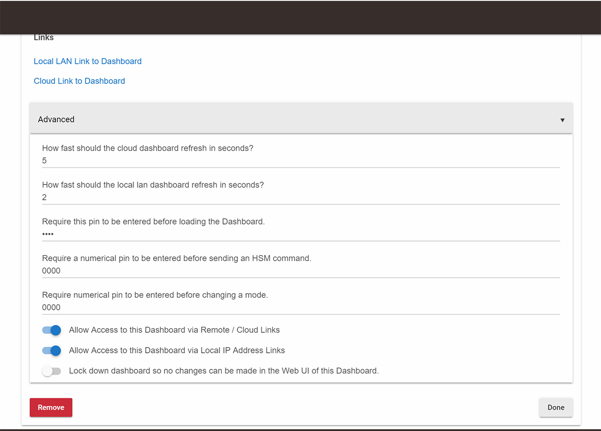Edit the cloud dashboard refresh seconds field
The image size is (601, 431).
[x=301, y=161]
